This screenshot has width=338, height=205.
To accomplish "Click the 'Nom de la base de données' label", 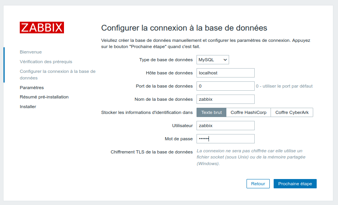I will coord(164,99).
